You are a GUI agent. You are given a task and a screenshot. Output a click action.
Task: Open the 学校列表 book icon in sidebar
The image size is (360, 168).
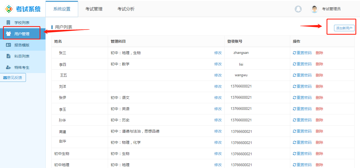9,22
